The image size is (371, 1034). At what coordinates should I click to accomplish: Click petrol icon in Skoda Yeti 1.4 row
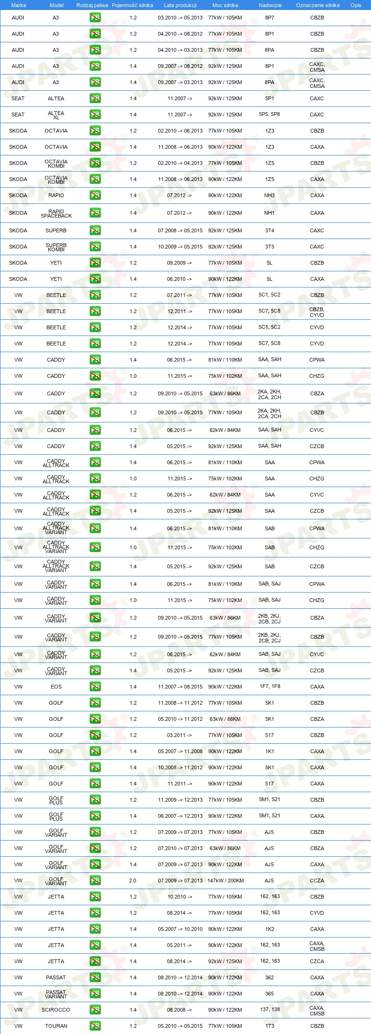[x=95, y=279]
